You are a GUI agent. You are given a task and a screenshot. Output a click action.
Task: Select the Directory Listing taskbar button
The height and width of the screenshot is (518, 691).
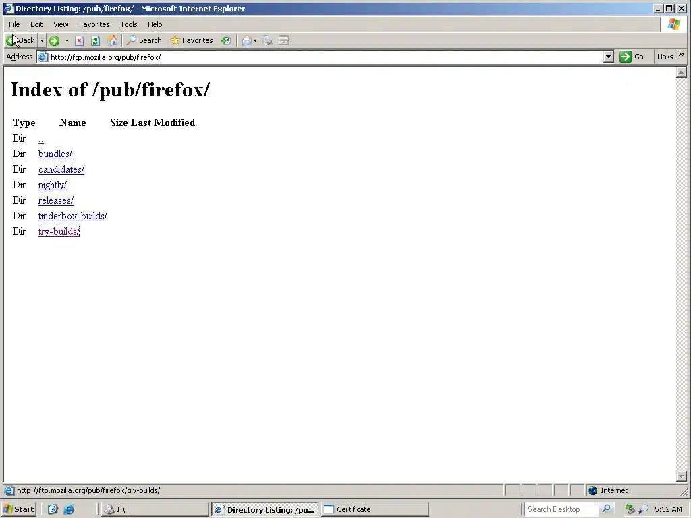265,510
